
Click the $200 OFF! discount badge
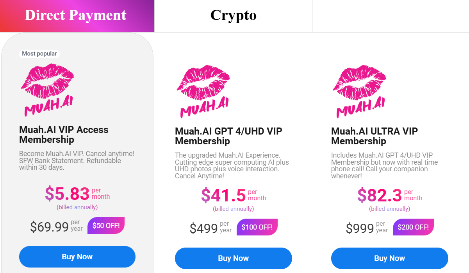coord(413,227)
